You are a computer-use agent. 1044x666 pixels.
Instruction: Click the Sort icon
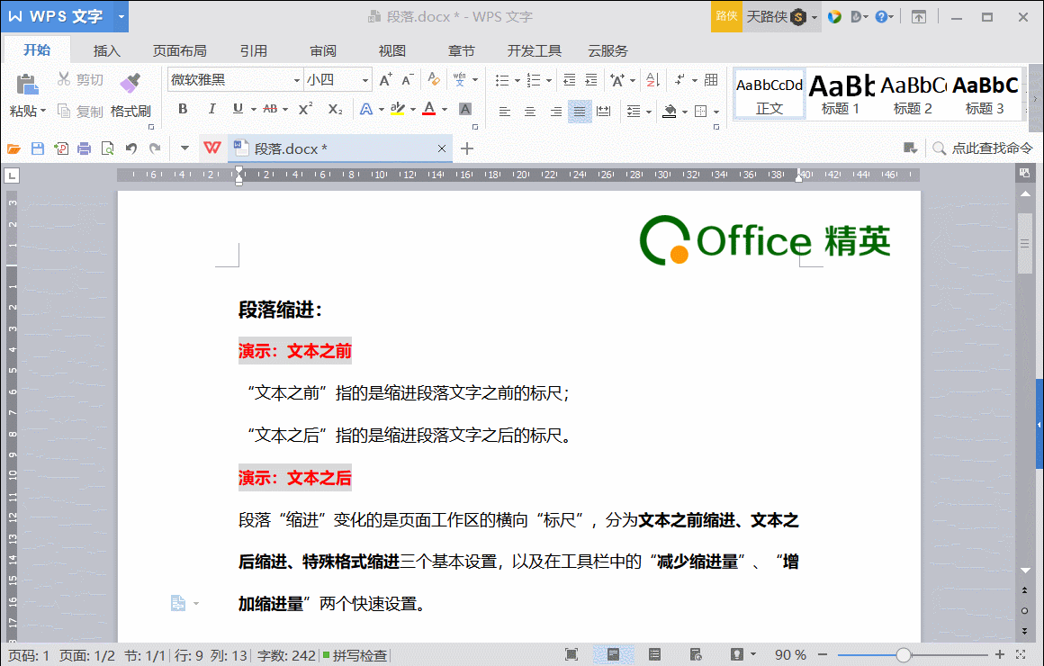coord(652,80)
